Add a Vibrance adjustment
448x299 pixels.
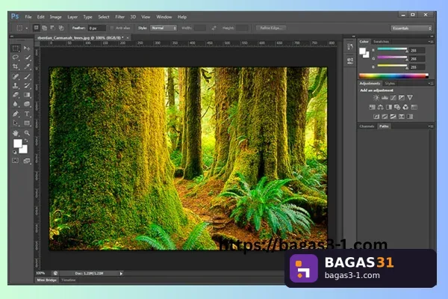pyautogui.click(x=410, y=98)
